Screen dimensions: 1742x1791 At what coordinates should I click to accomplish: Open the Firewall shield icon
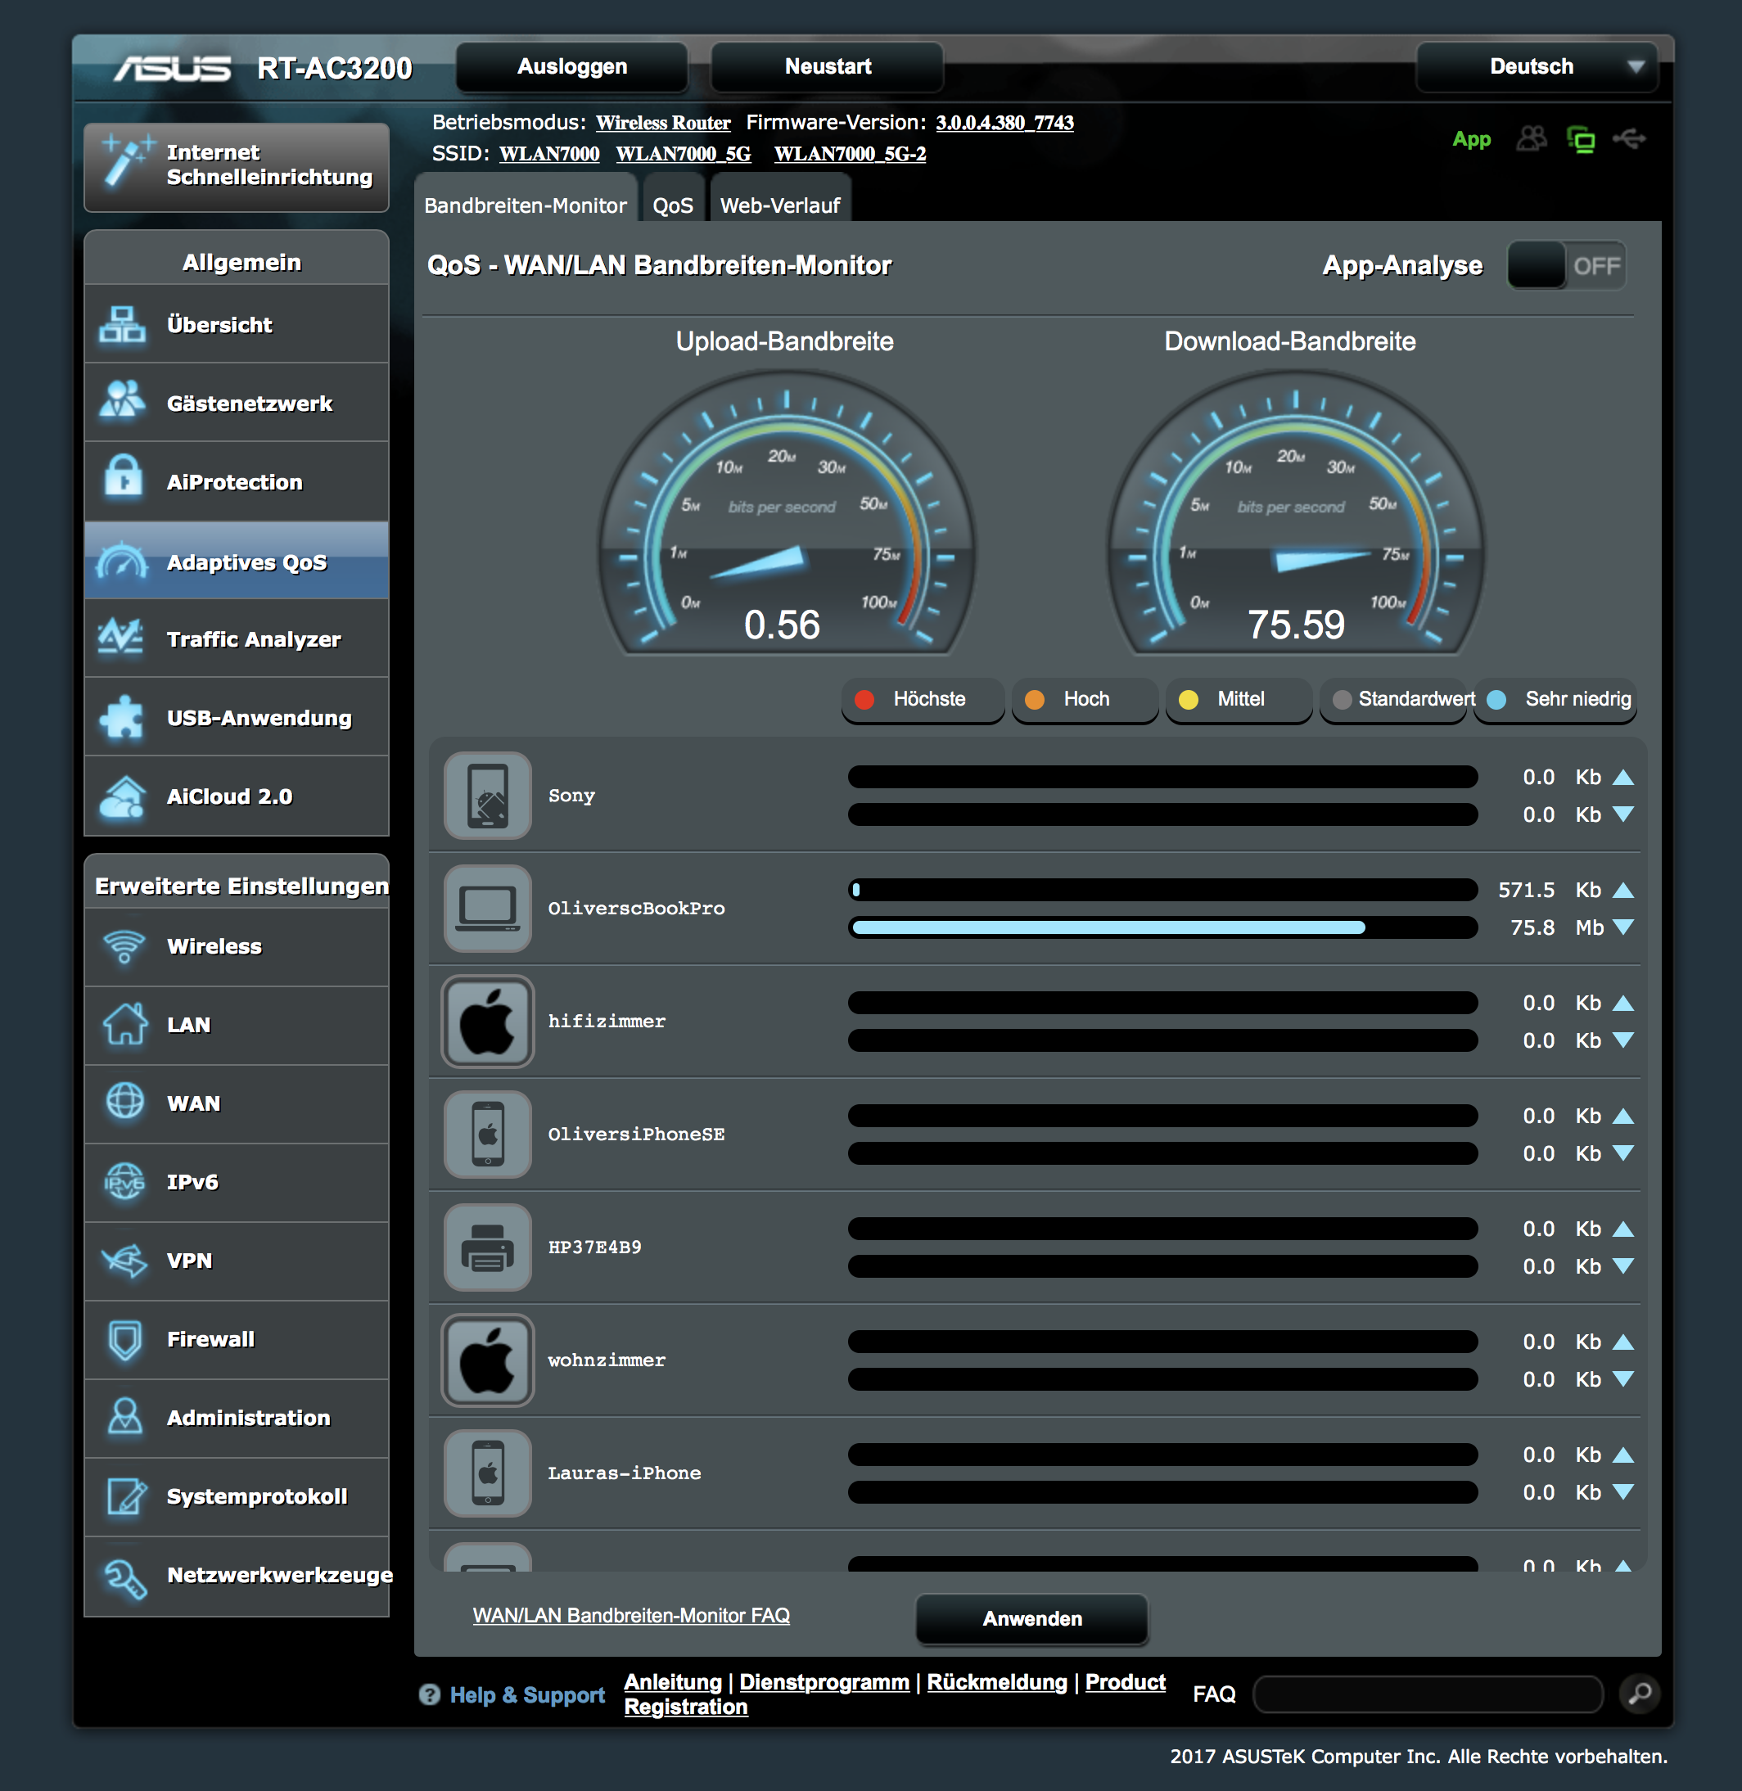point(124,1339)
